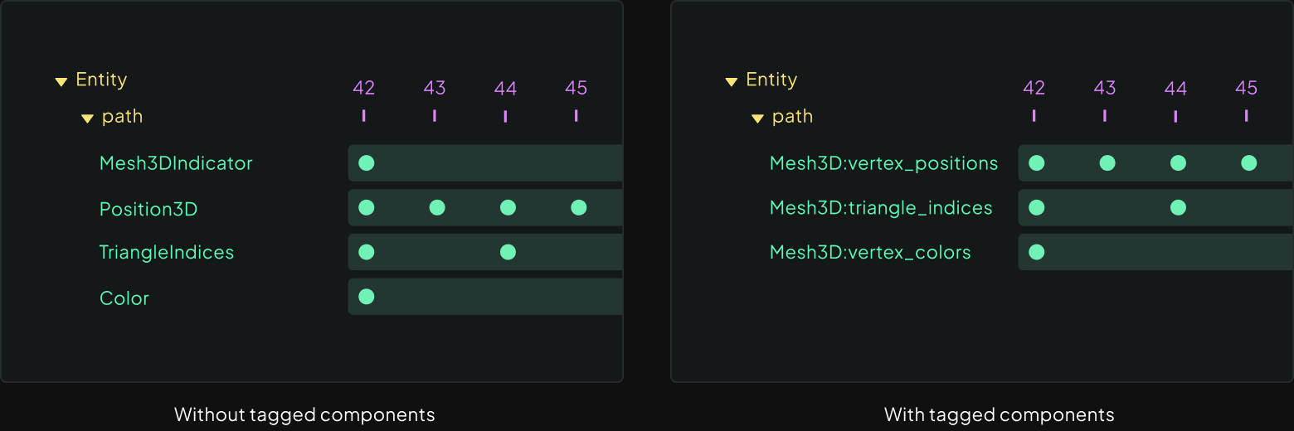Click Mesh3D:vertex_positions data point at frame 45
1294x431 pixels.
click(1248, 163)
